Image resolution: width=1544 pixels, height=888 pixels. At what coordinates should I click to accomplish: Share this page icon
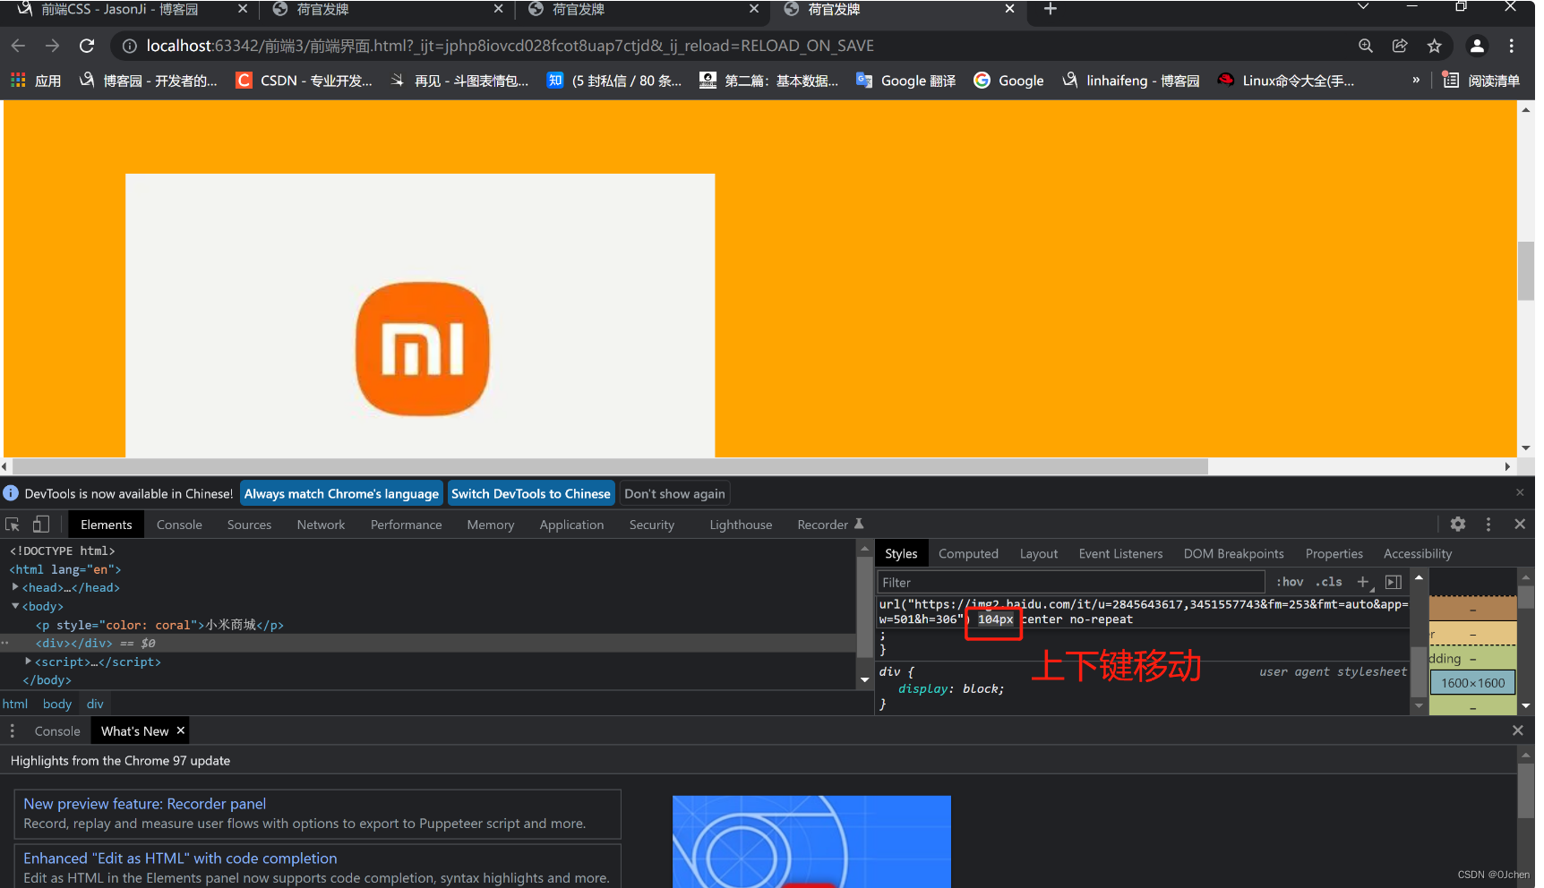pyautogui.click(x=1400, y=46)
